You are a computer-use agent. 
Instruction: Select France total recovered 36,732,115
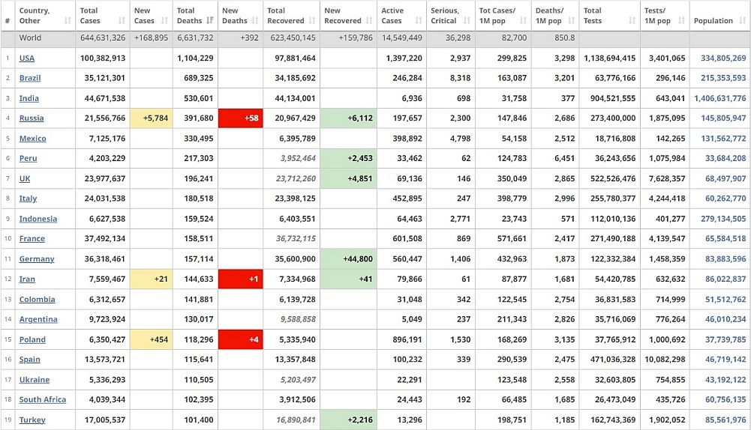click(x=296, y=239)
